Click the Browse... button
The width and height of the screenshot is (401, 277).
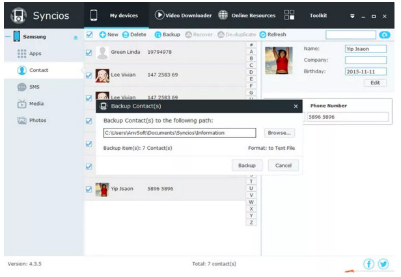pyautogui.click(x=279, y=133)
